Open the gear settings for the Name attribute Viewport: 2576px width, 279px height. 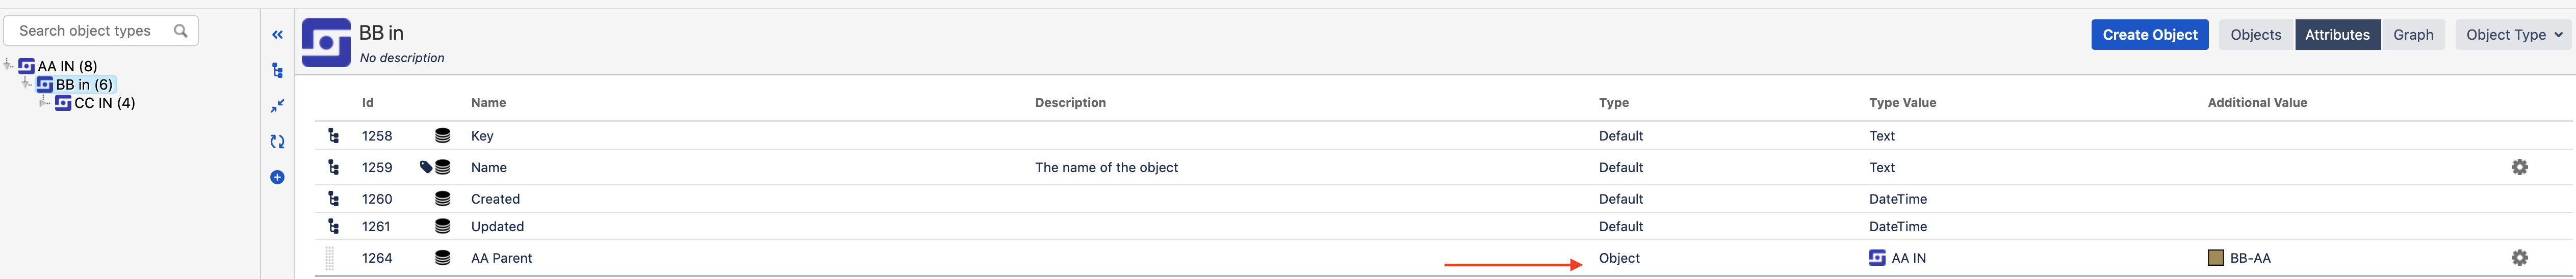click(2519, 167)
